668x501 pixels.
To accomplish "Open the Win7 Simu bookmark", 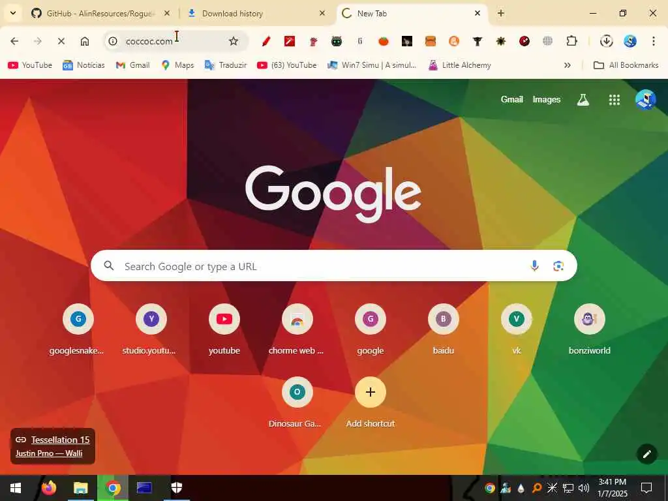I will (x=372, y=65).
